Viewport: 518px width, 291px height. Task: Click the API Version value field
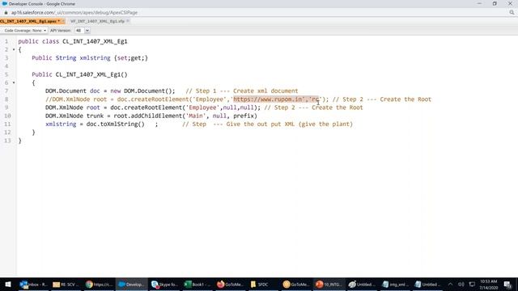coord(79,31)
